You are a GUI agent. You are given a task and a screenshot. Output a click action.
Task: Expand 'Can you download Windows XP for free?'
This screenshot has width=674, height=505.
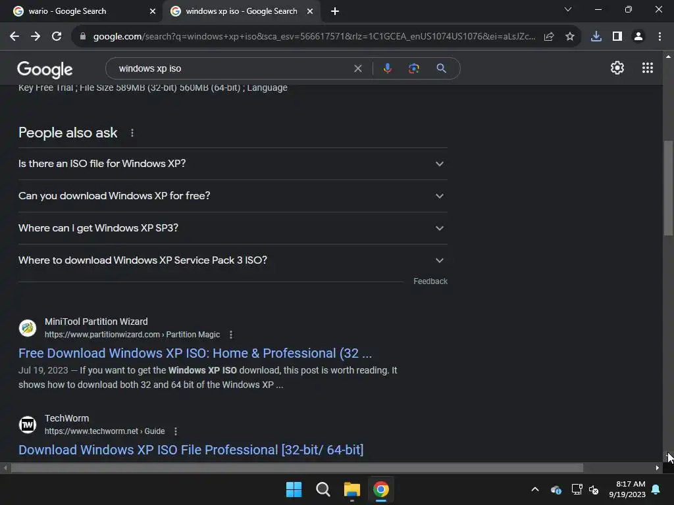pos(233,196)
